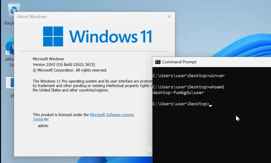Click the Command Prompt title bar icon
The height and width of the screenshot is (163, 271).
158,62
